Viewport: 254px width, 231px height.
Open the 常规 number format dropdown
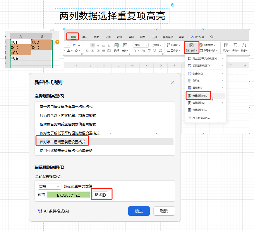[140, 45]
